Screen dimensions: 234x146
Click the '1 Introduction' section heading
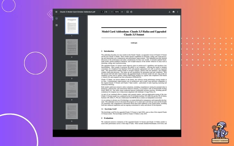point(108,51)
